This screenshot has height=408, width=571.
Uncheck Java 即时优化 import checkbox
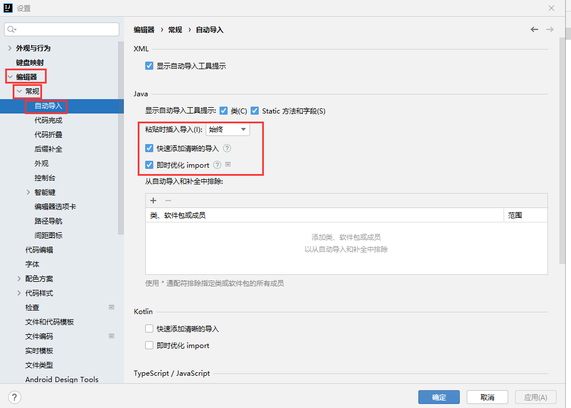(149, 165)
